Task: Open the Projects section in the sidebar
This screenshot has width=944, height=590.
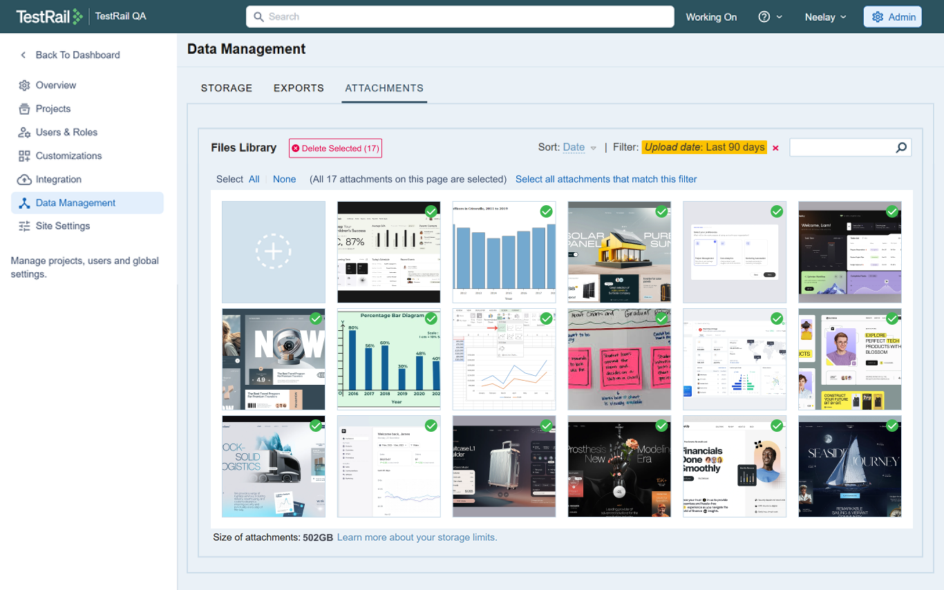Action: point(52,108)
